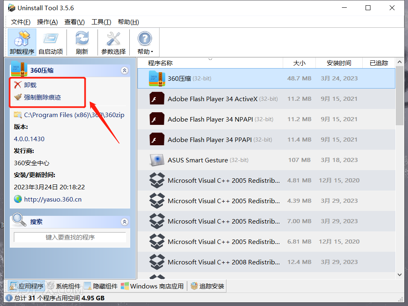Click the 卸载程序 toolbar icon
This screenshot has height=306, width=408.
click(x=22, y=42)
